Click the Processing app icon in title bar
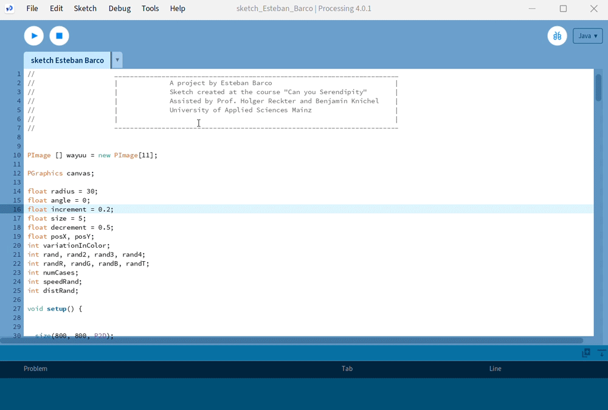The image size is (608, 410). tap(9, 9)
